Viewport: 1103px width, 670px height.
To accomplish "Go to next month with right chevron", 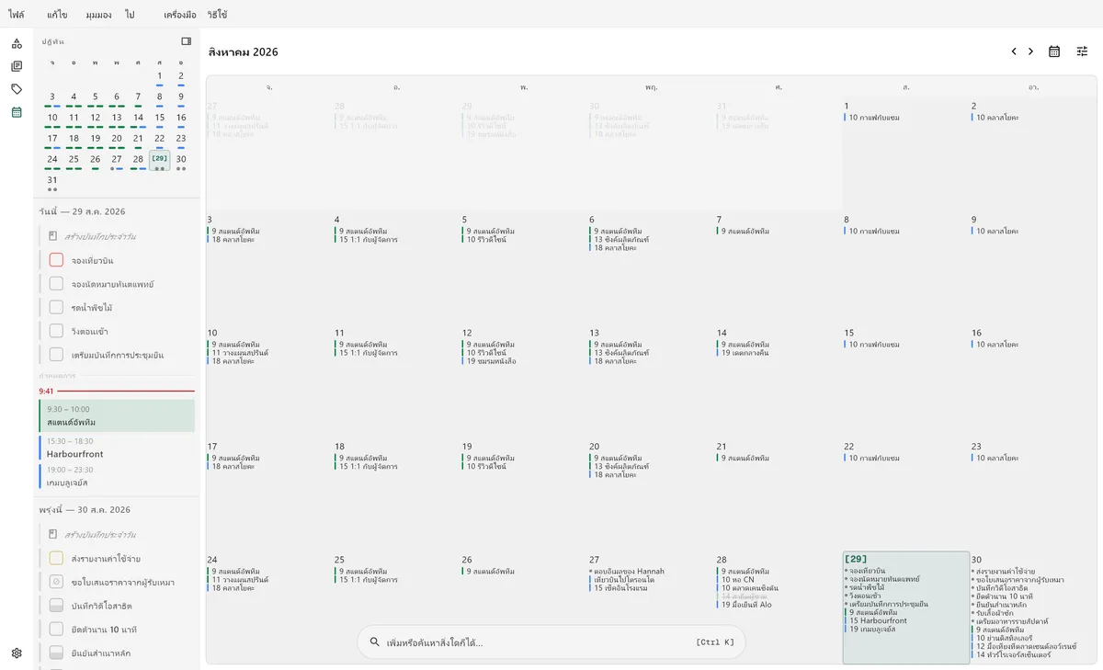I will (1031, 51).
